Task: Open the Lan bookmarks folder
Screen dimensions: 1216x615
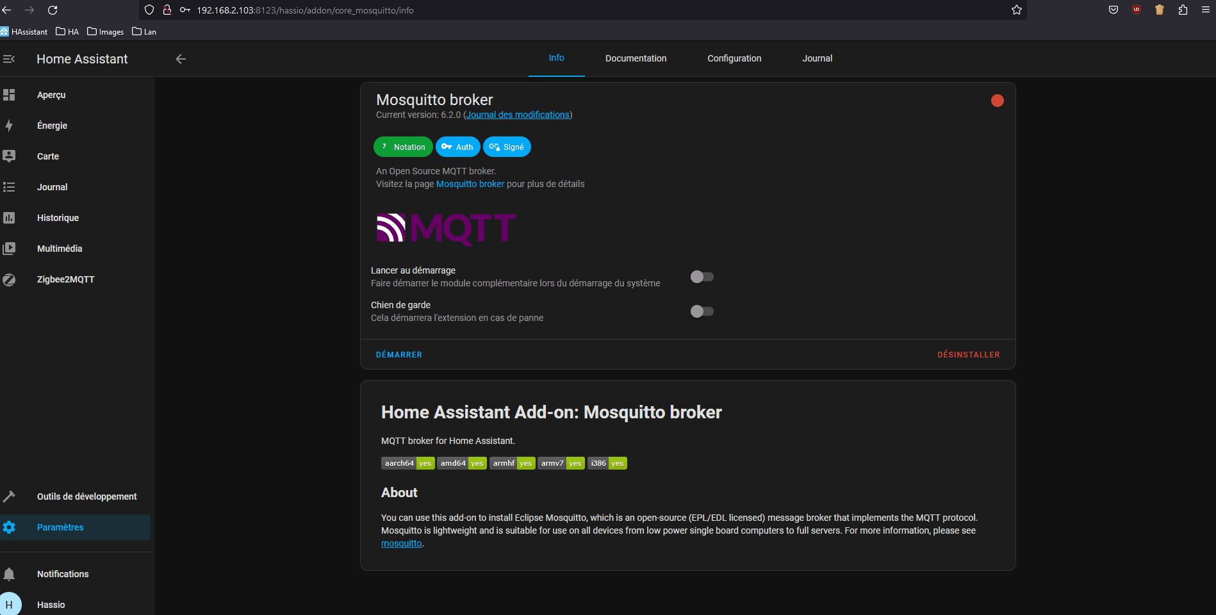Action: [144, 31]
